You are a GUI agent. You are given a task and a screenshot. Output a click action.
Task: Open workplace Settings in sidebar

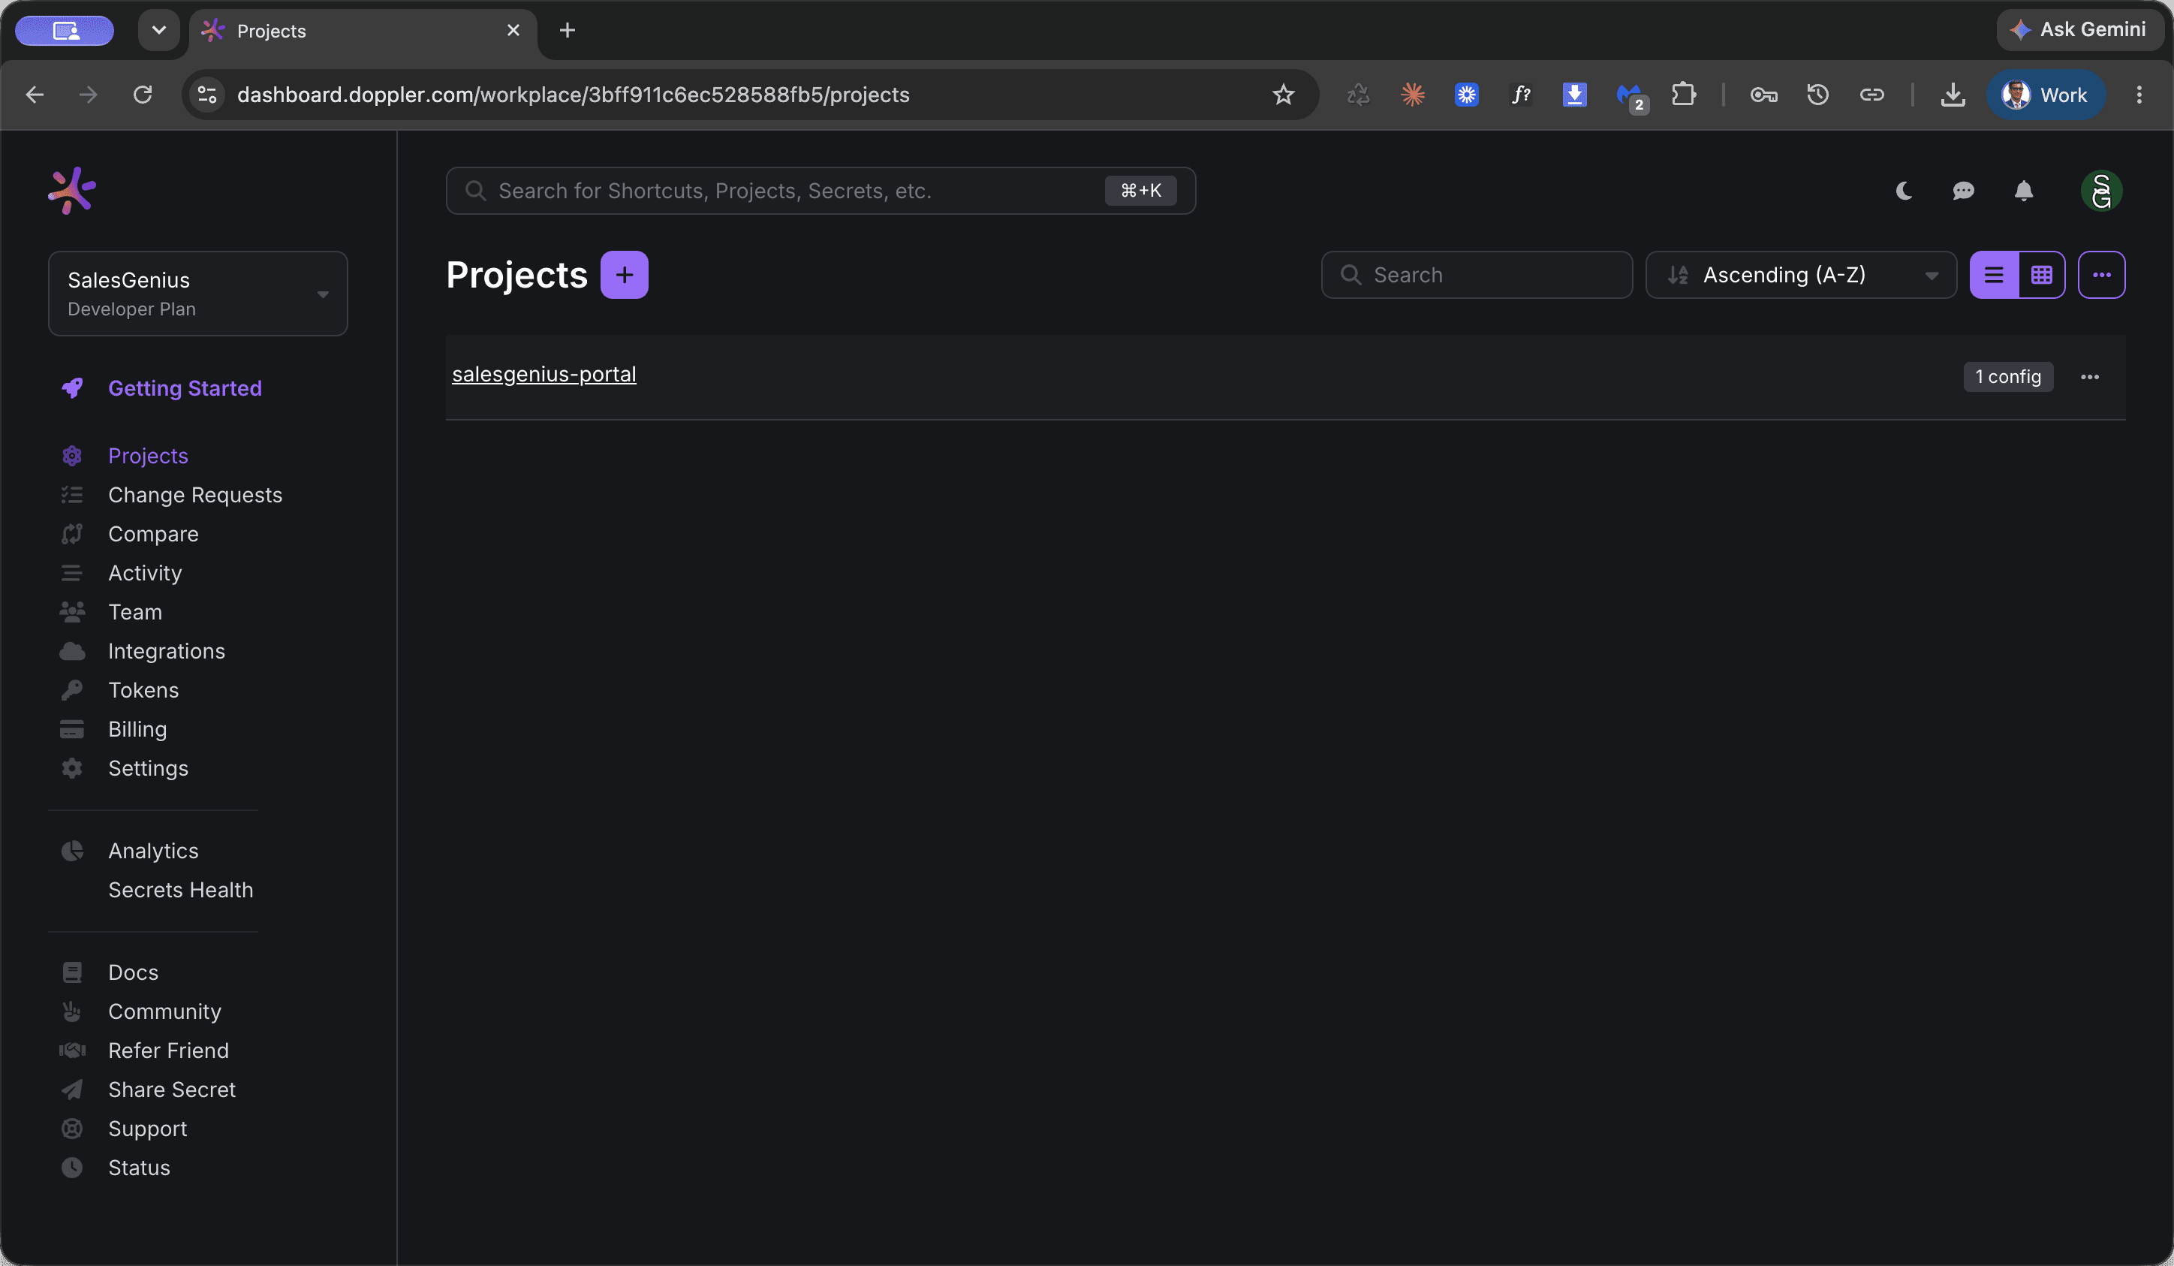148,768
